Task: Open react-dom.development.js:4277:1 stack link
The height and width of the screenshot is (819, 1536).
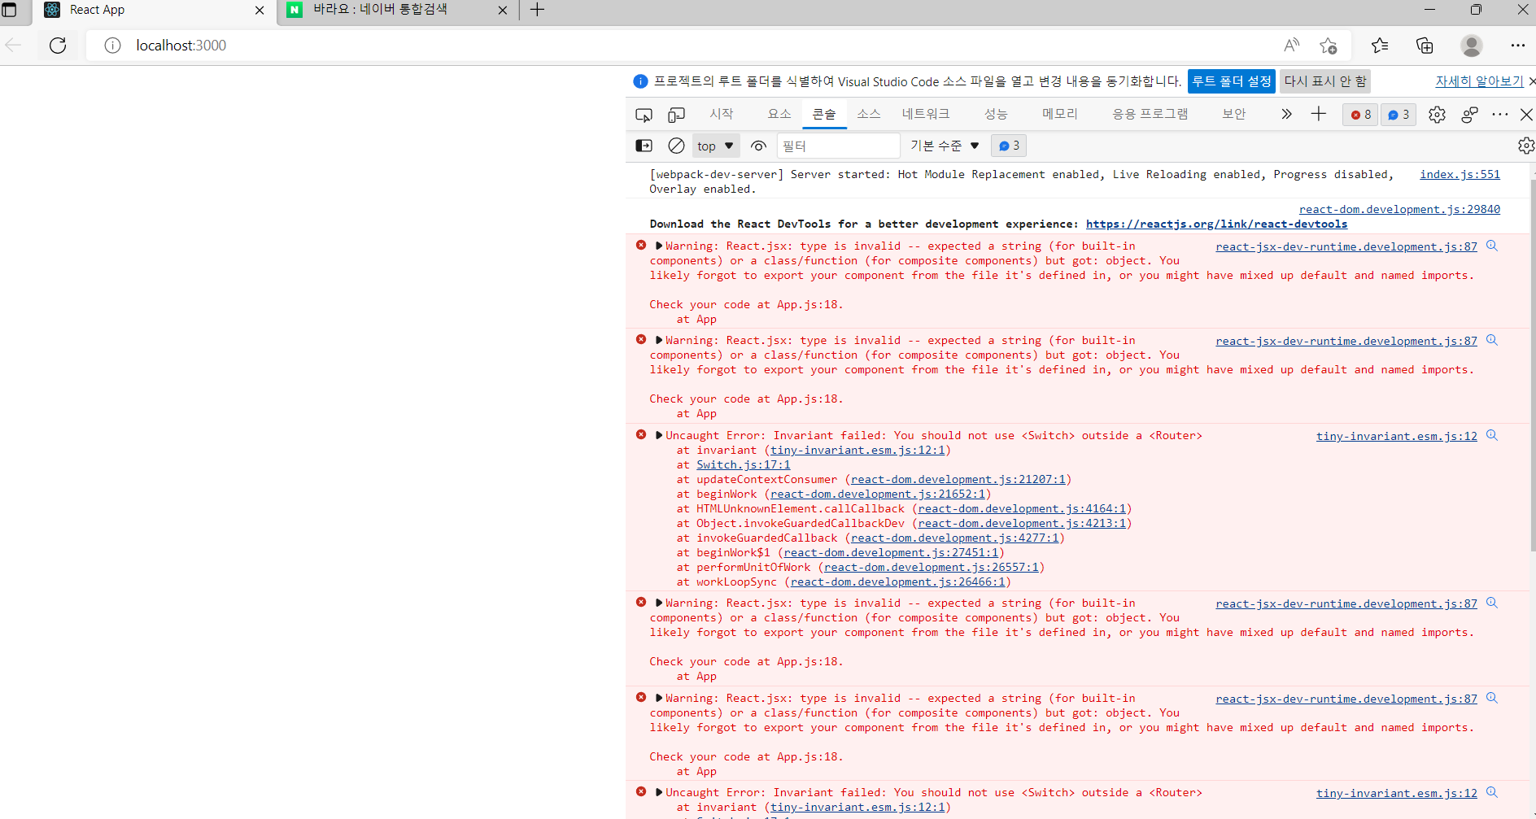Action: point(955,538)
